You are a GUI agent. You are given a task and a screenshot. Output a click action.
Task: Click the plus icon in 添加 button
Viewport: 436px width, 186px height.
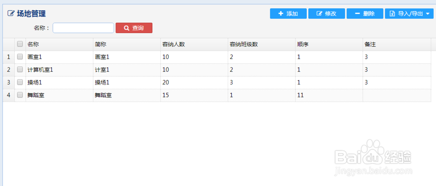tap(281, 14)
